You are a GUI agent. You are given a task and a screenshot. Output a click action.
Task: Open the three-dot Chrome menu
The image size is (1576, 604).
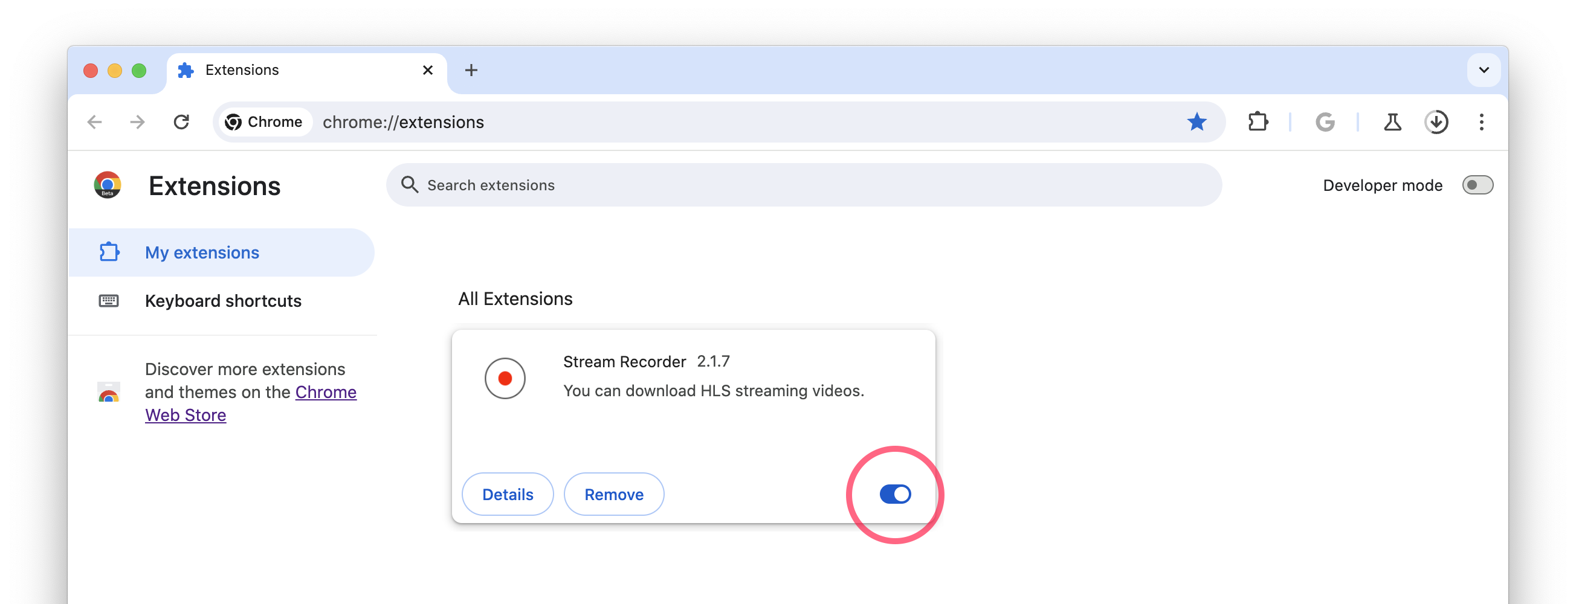pyautogui.click(x=1481, y=122)
